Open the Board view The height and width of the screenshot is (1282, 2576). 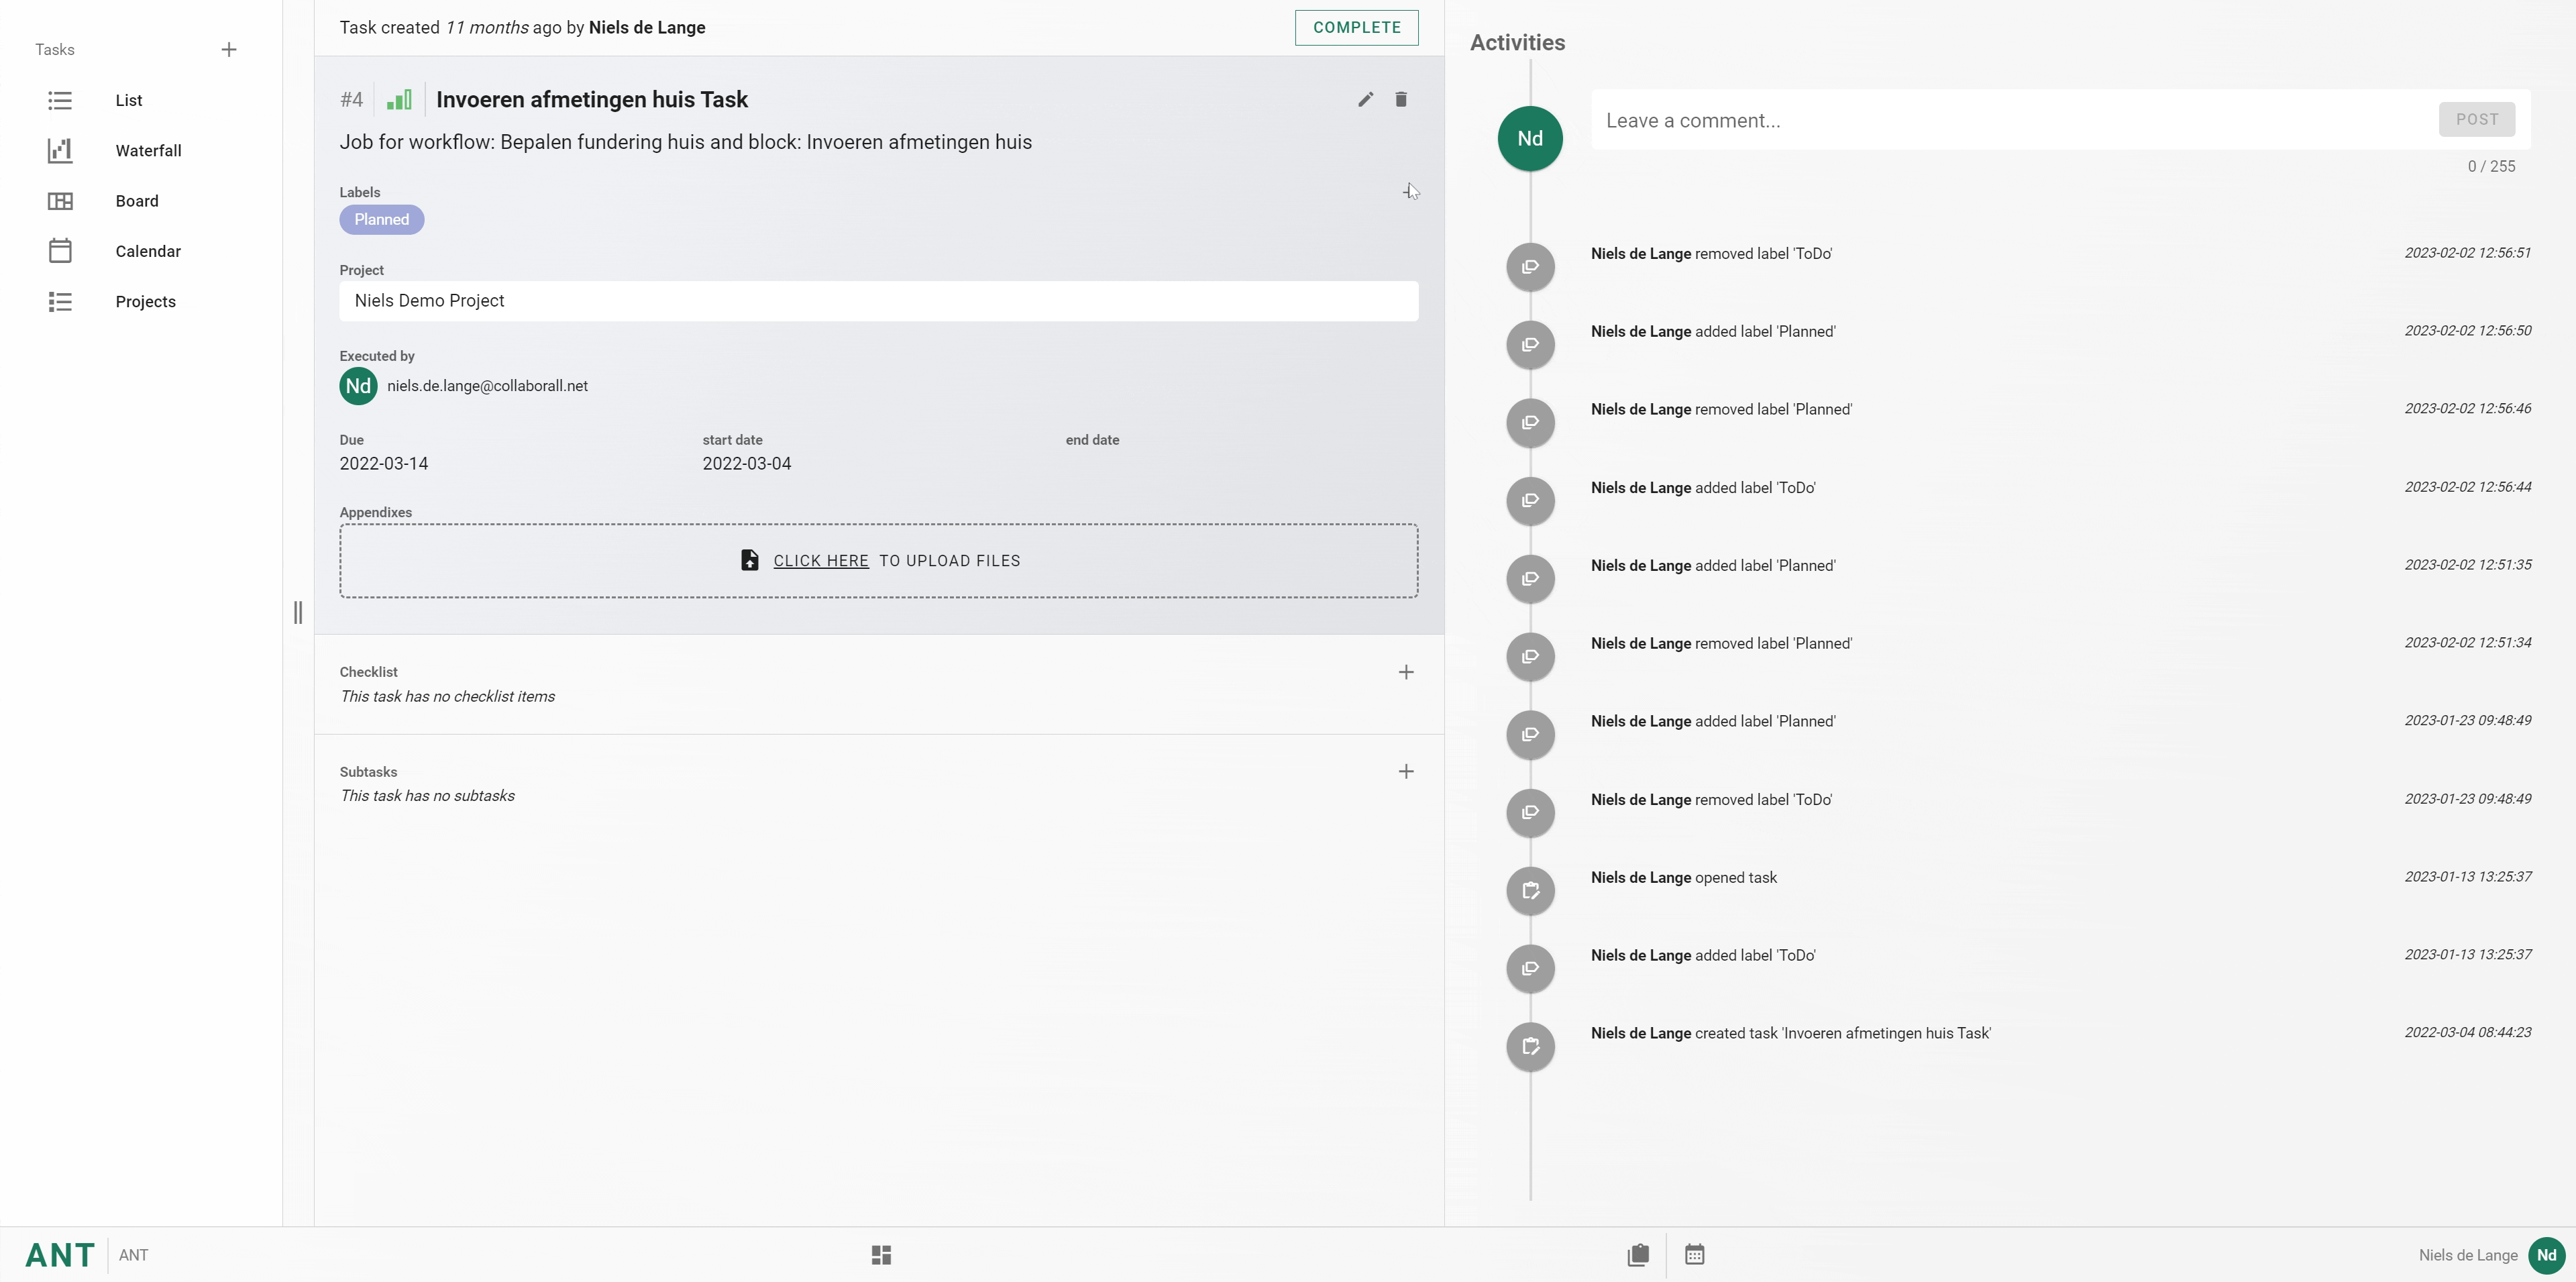point(137,201)
